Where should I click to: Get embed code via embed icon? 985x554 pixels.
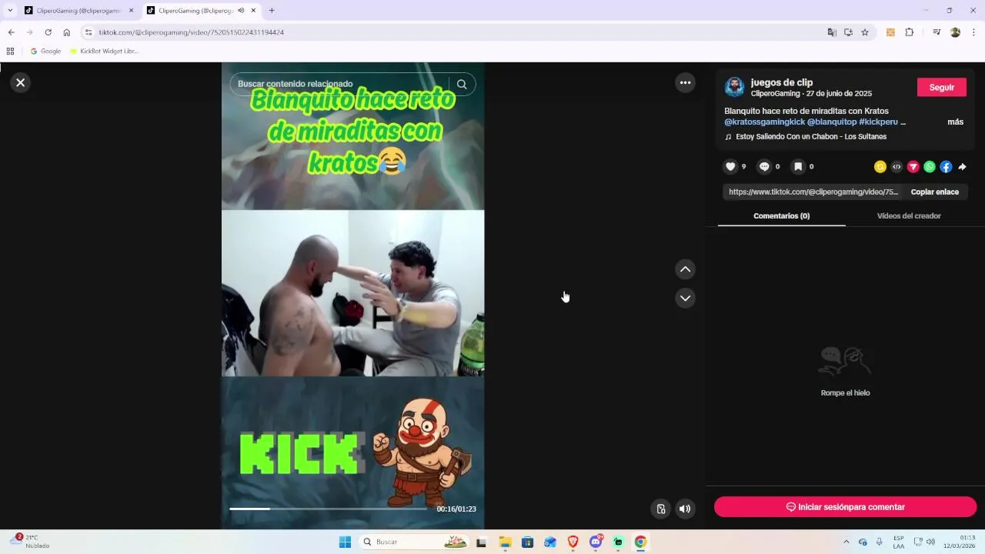[897, 166]
